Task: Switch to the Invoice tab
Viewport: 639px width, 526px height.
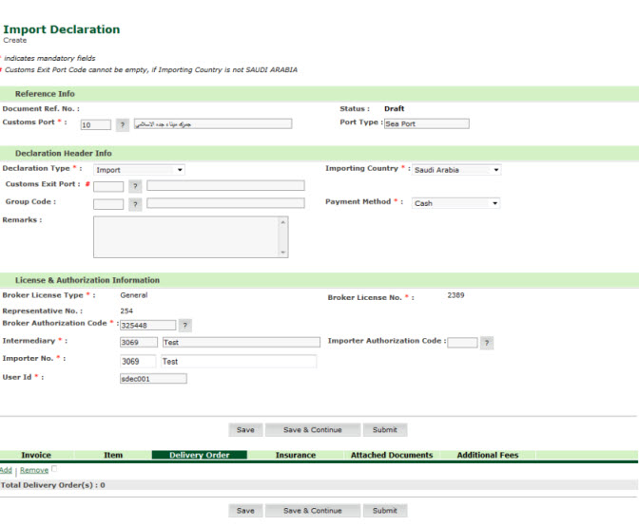Action: (x=36, y=455)
